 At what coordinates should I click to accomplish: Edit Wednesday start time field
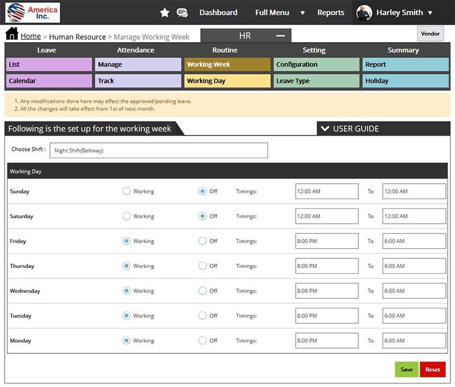[326, 291]
